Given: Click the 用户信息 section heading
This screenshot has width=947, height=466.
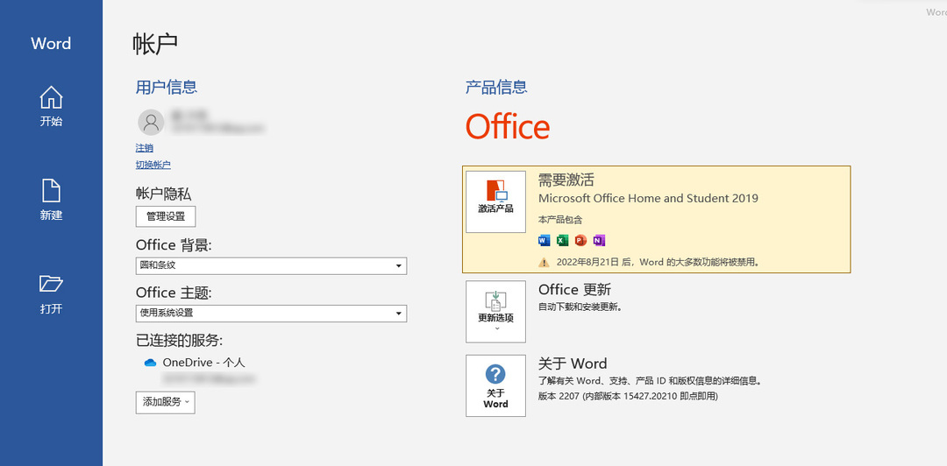Looking at the screenshot, I should pos(167,87).
